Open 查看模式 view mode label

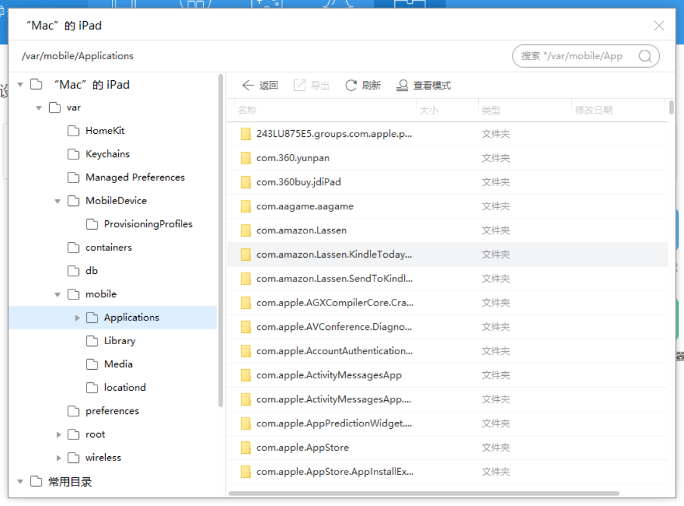tap(432, 85)
